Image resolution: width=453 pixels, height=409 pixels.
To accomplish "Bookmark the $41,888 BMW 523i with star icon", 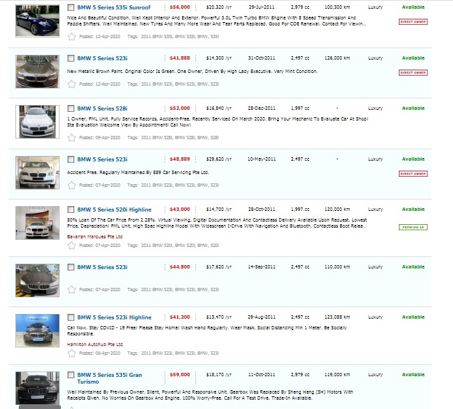I will click(72, 84).
